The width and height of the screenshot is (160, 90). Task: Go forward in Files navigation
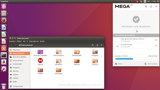(15, 45)
